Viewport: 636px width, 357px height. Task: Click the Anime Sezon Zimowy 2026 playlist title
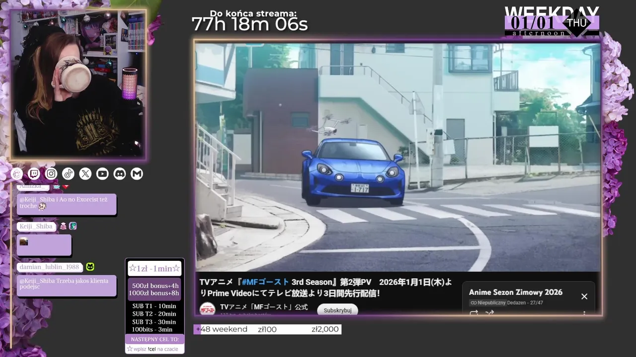[x=516, y=292]
